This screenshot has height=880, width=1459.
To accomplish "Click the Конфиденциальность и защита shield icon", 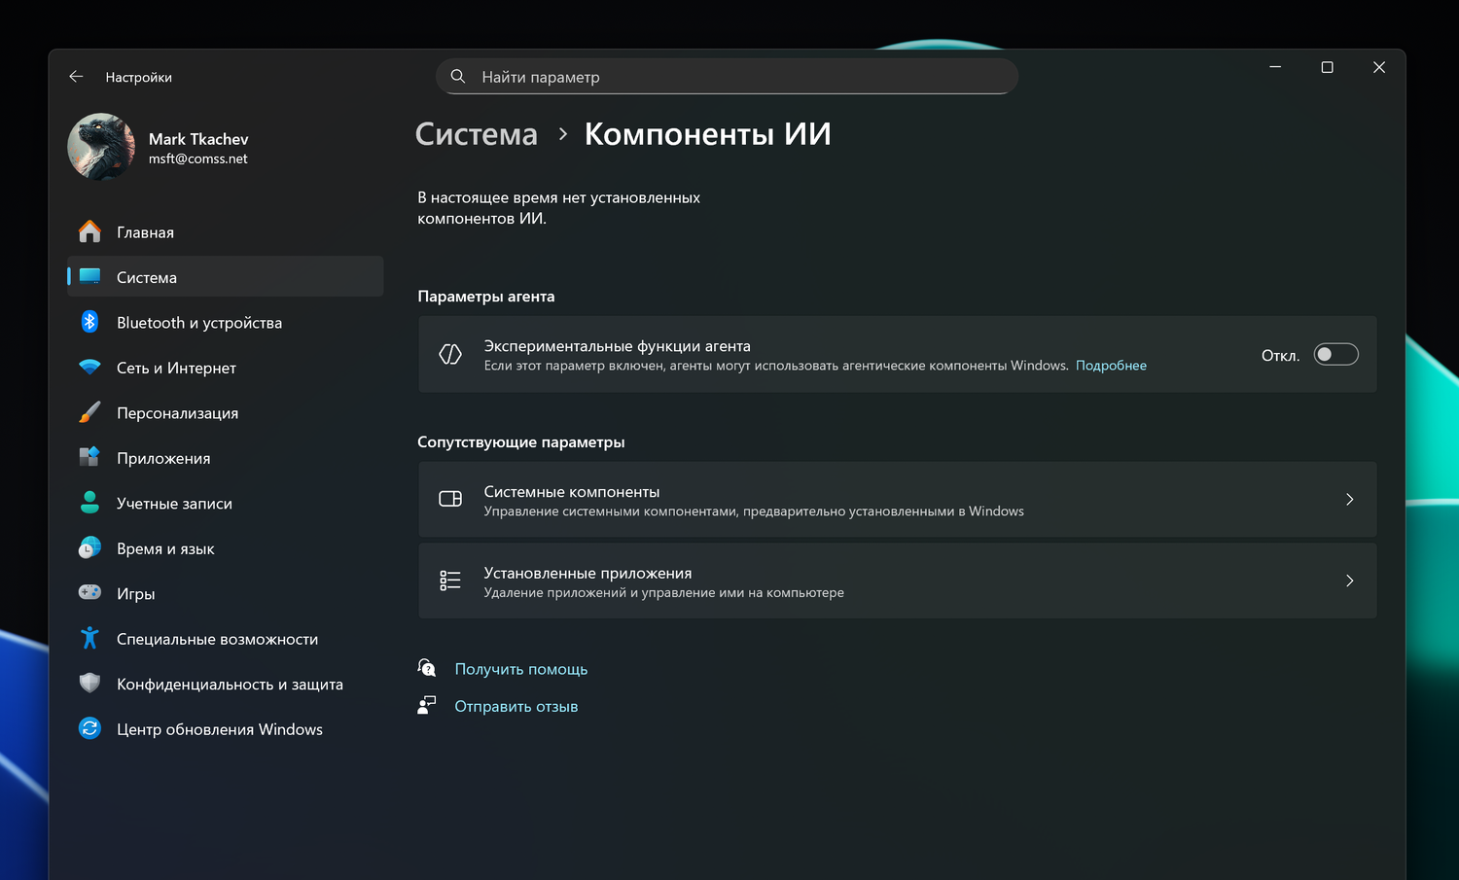I will tap(89, 684).
